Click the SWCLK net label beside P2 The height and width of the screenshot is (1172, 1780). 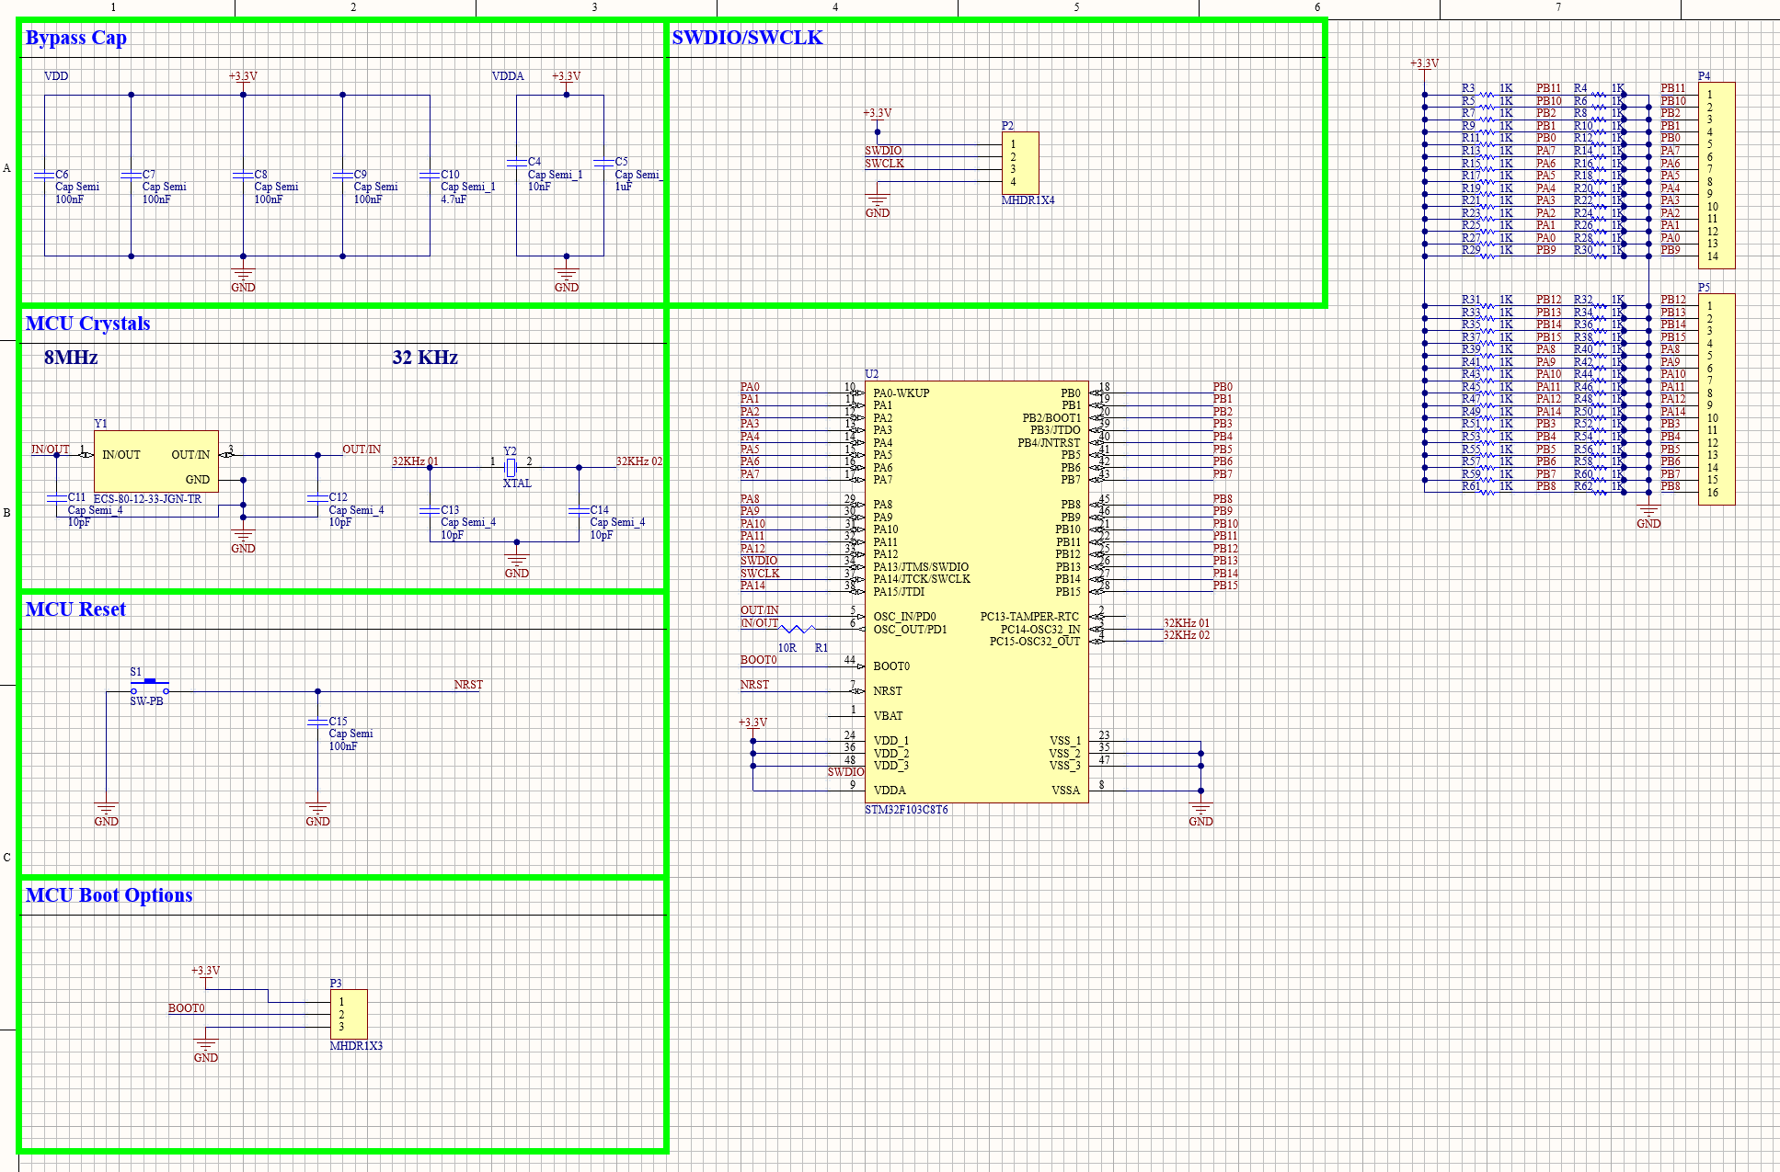[884, 164]
